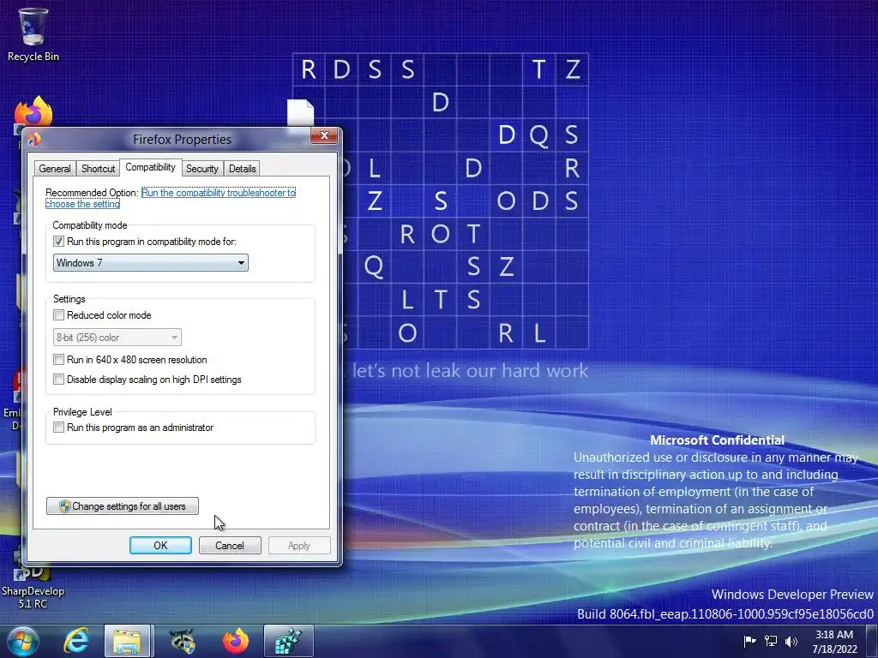Image resolution: width=878 pixels, height=658 pixels.
Task: Open the 8-bit (256) color dropdown
Action: [117, 338]
